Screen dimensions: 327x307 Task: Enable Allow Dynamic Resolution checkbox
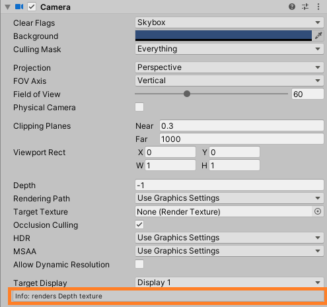139,264
